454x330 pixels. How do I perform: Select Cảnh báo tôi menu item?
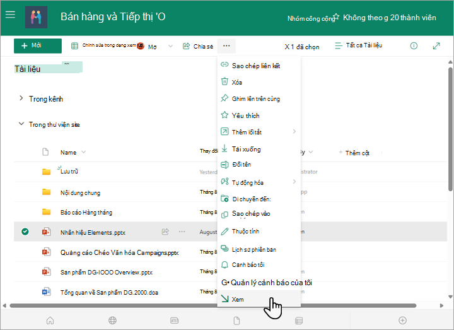(x=259, y=264)
